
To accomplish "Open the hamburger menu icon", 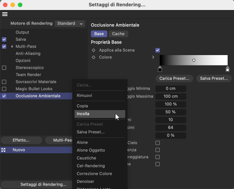I will coord(5,14).
